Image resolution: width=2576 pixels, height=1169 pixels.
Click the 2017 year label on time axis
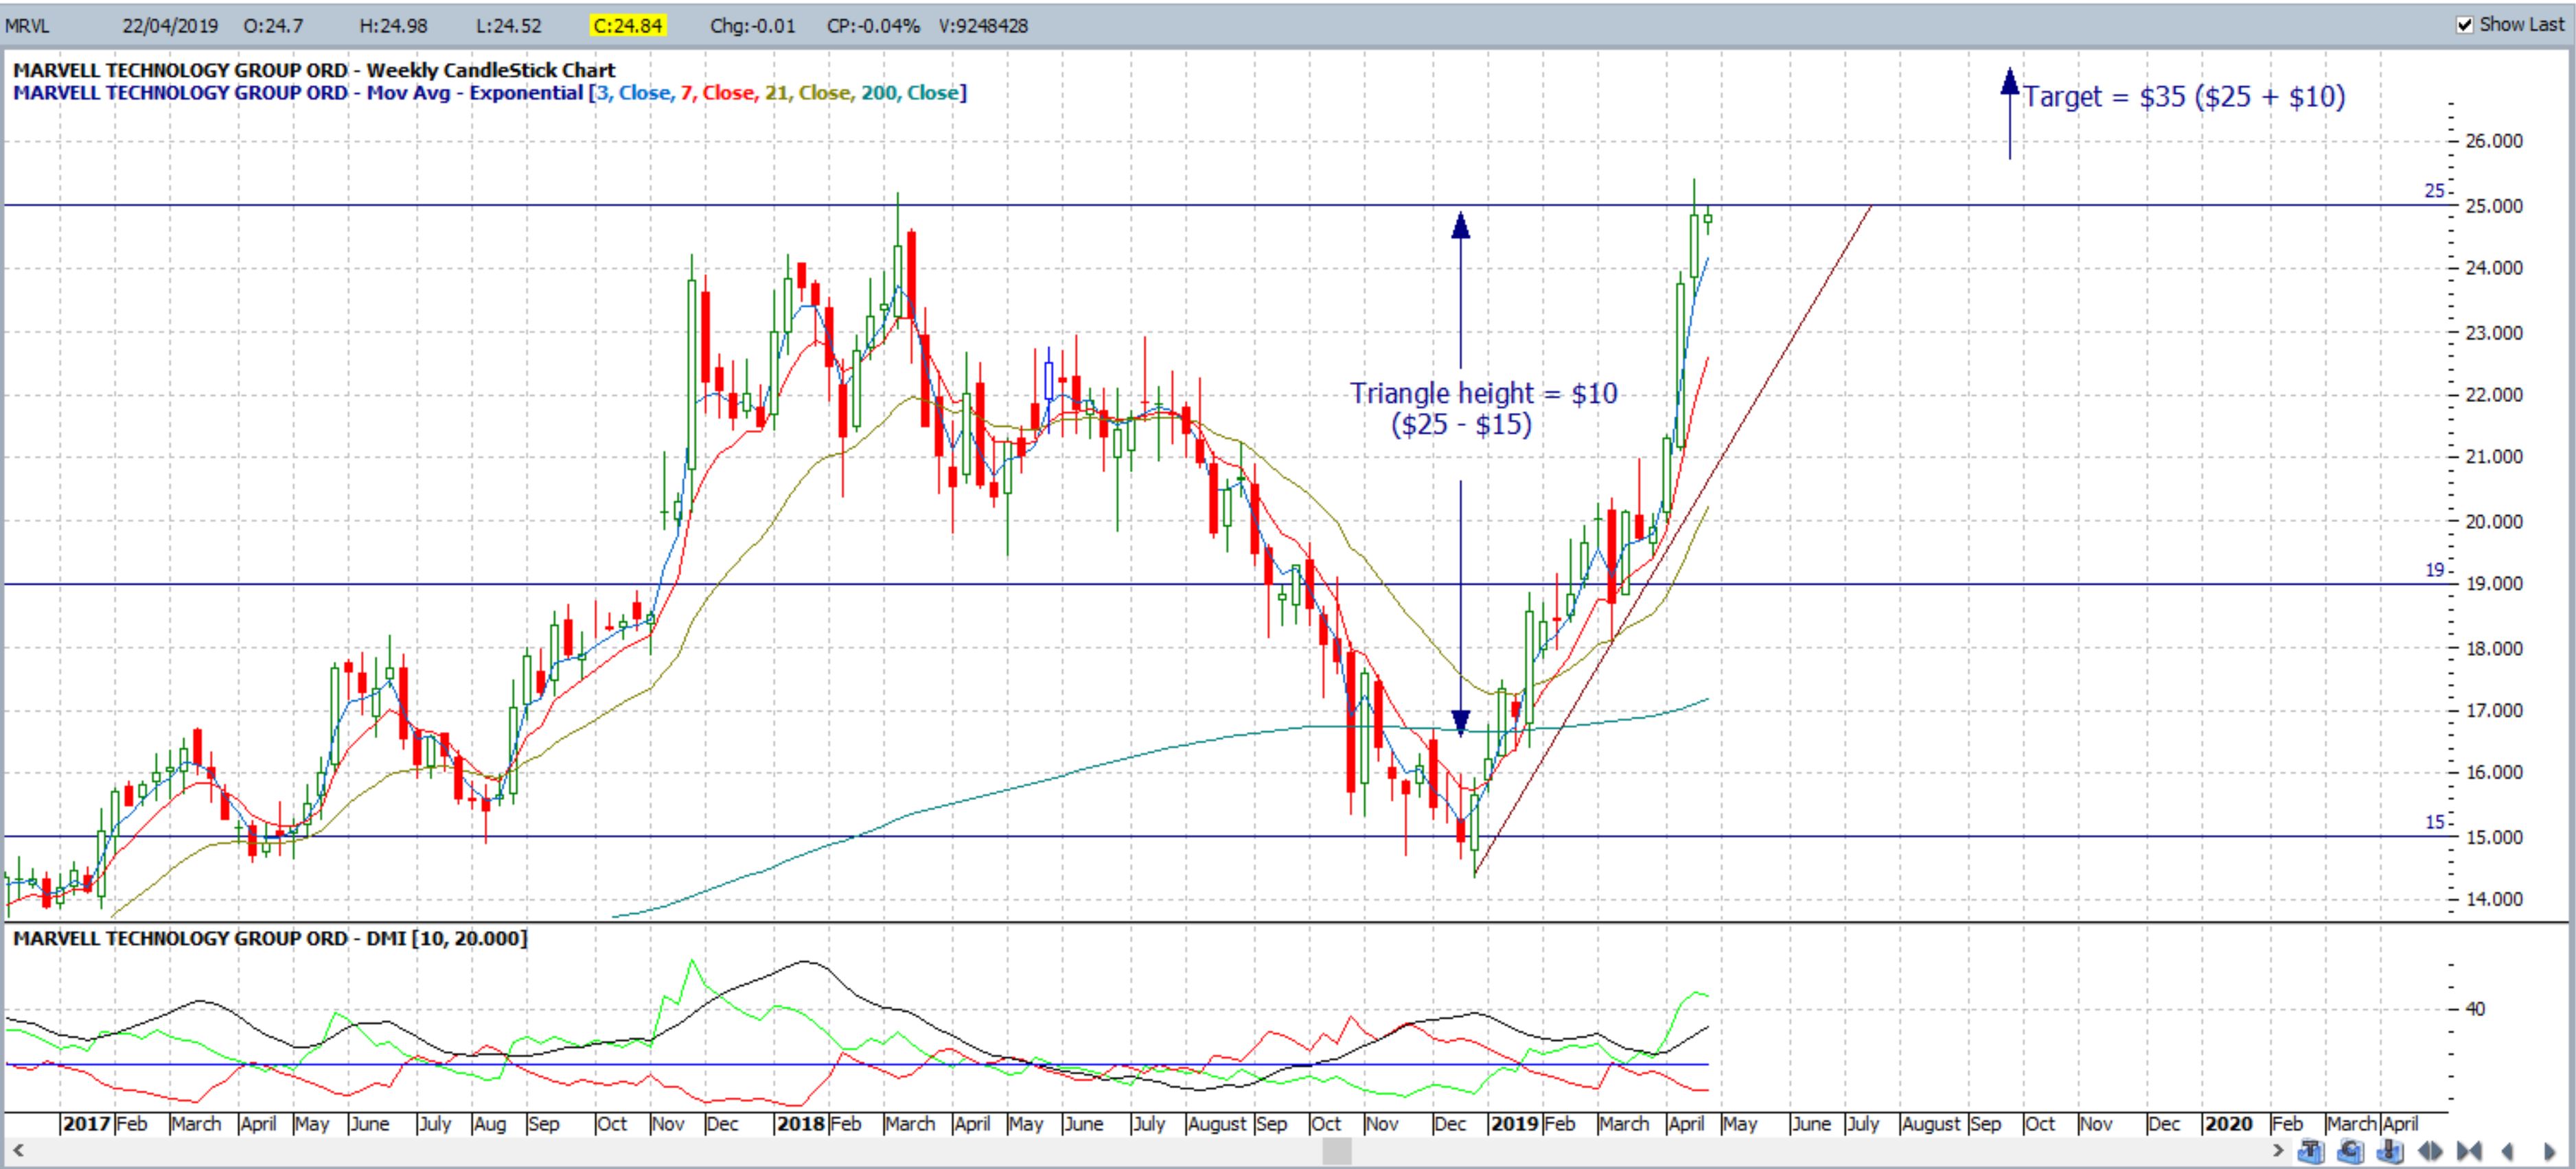86,1124
